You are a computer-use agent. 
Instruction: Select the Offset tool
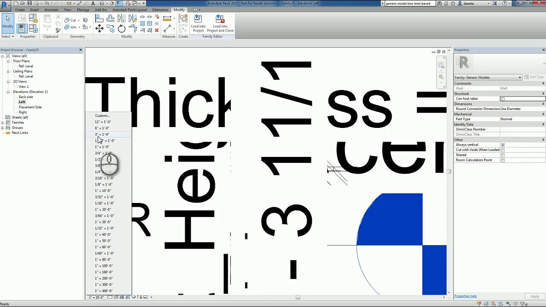110,18
